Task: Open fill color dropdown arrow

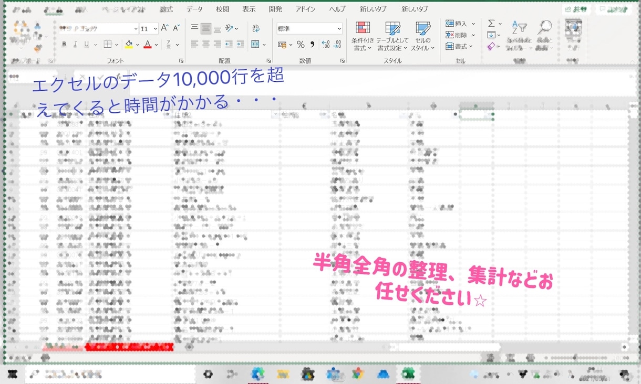Action: click(137, 45)
